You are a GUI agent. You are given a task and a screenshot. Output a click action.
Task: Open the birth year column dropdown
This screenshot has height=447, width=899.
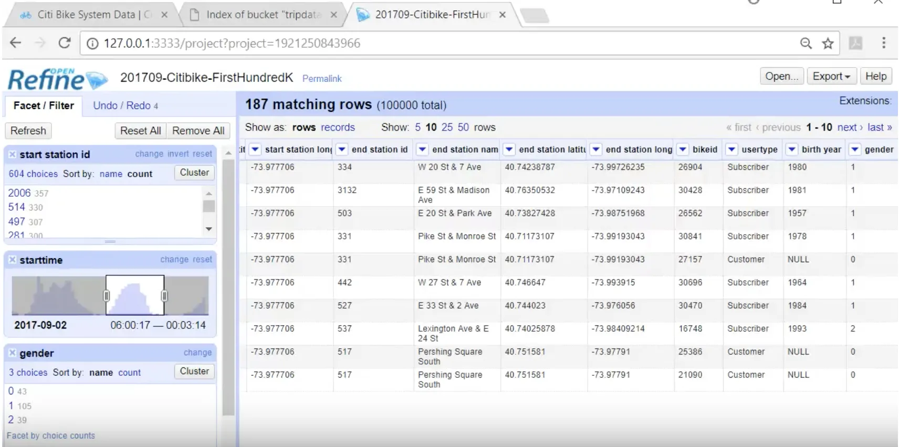(x=792, y=150)
